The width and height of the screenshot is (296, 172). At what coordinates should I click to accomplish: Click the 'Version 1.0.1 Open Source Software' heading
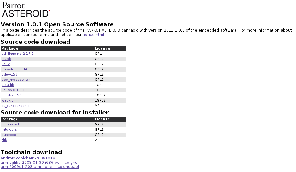[x=57, y=24]
